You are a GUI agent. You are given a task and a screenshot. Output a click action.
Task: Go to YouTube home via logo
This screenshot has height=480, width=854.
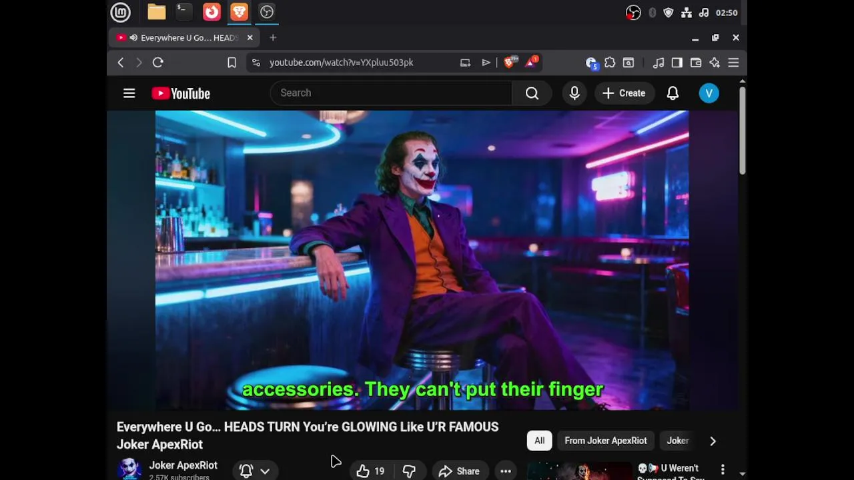coord(181,93)
